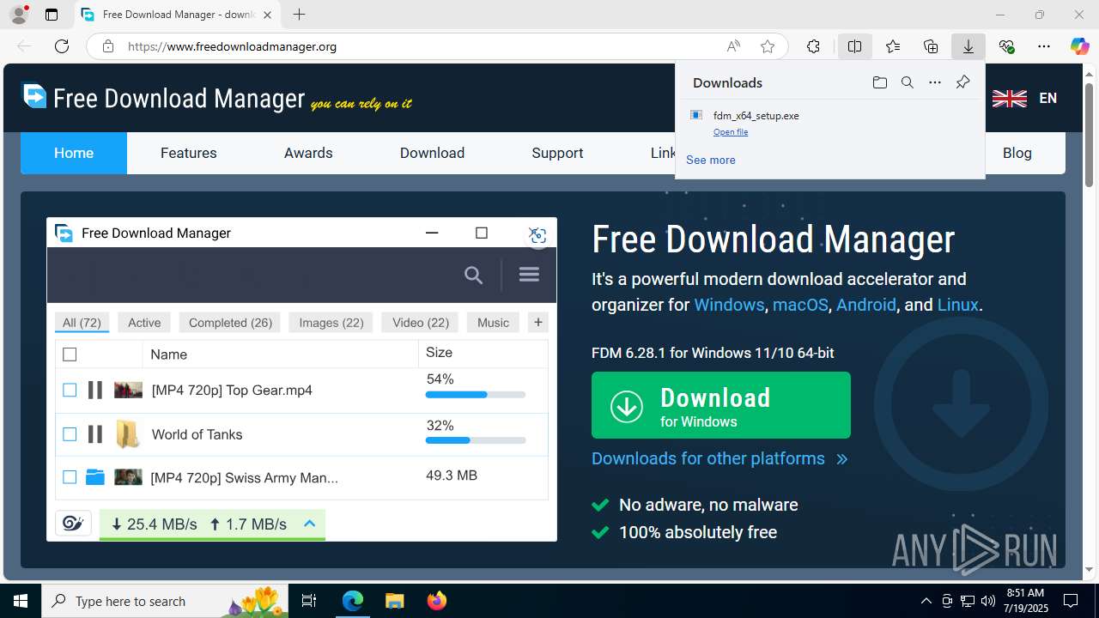Click visual search icon on screenshot image
This screenshot has width=1099, height=618.
(x=538, y=236)
